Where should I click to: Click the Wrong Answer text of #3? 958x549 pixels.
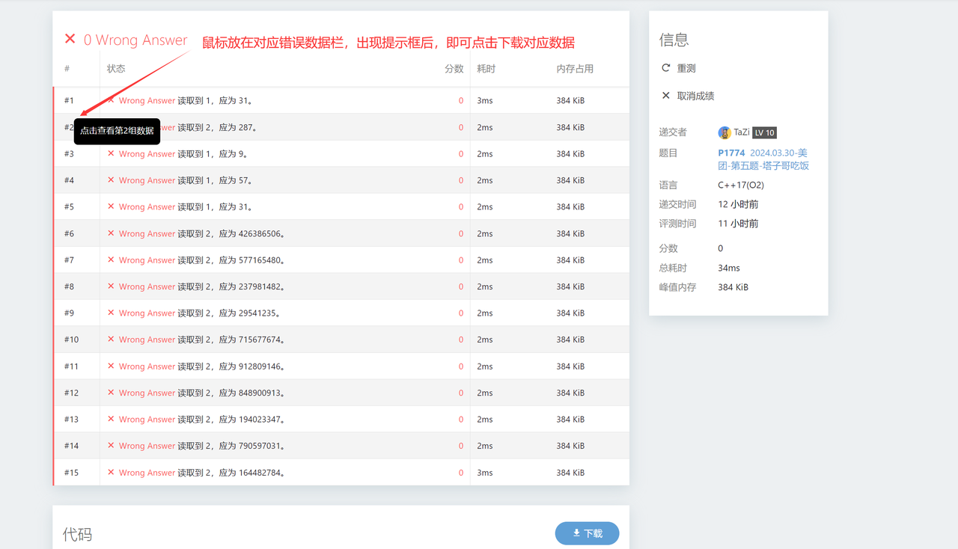click(147, 153)
